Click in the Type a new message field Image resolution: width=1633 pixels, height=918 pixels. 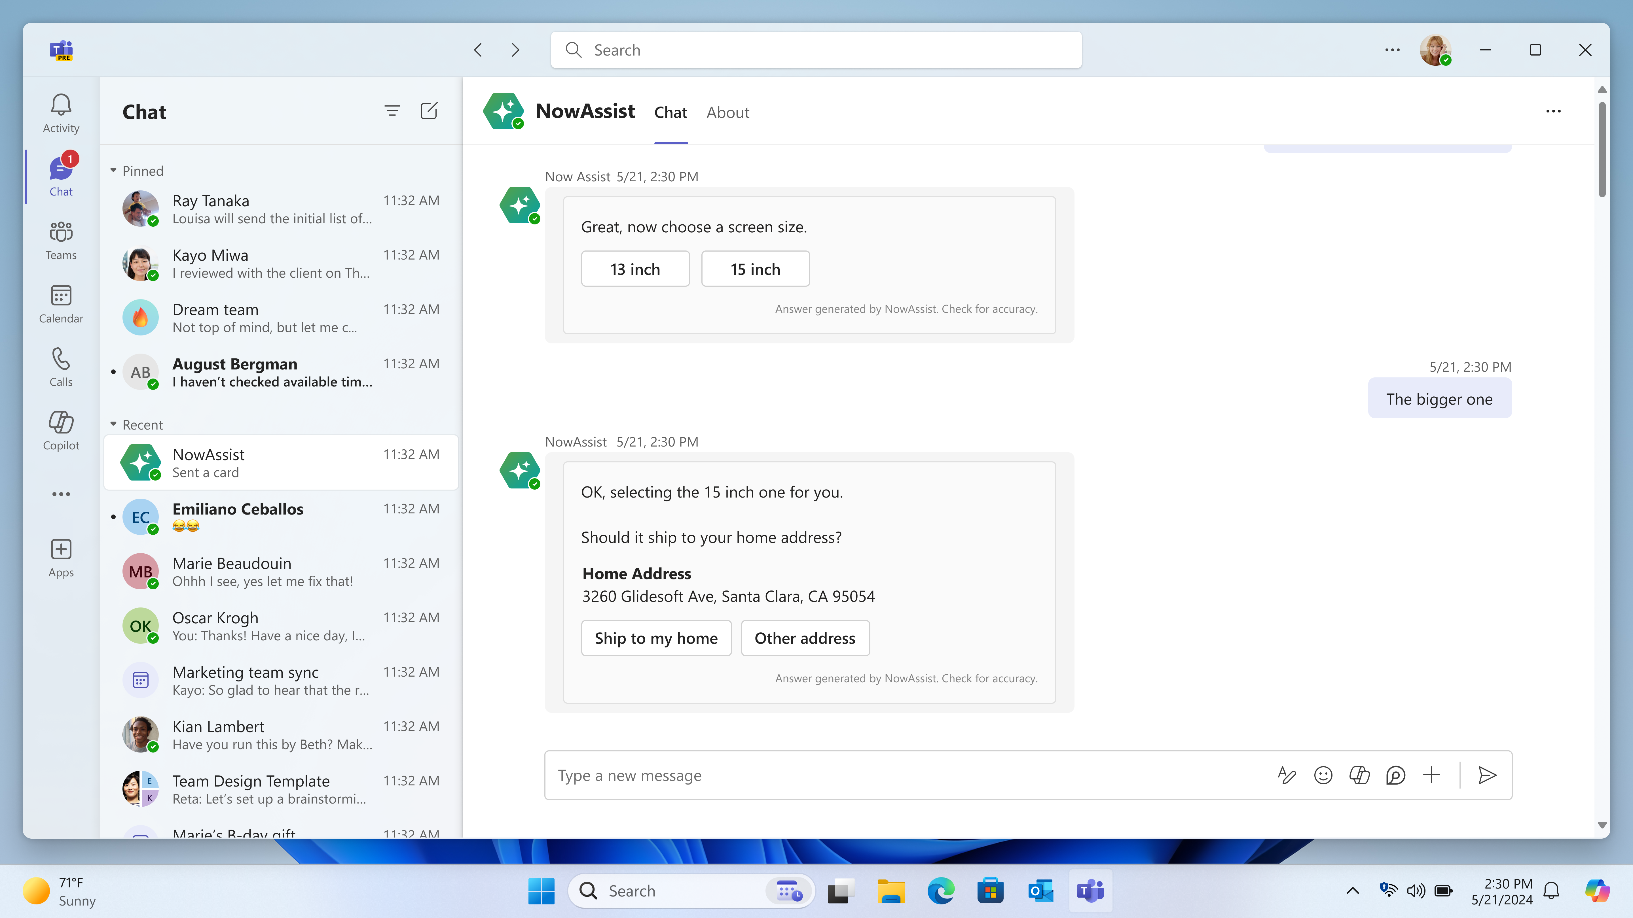coord(824,775)
